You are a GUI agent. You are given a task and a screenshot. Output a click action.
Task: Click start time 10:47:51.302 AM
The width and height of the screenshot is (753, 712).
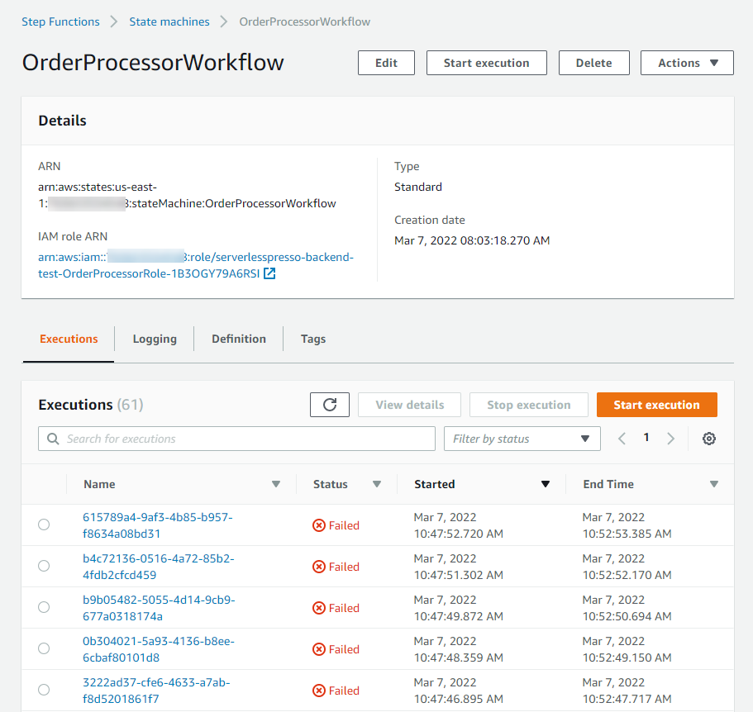coord(459,575)
